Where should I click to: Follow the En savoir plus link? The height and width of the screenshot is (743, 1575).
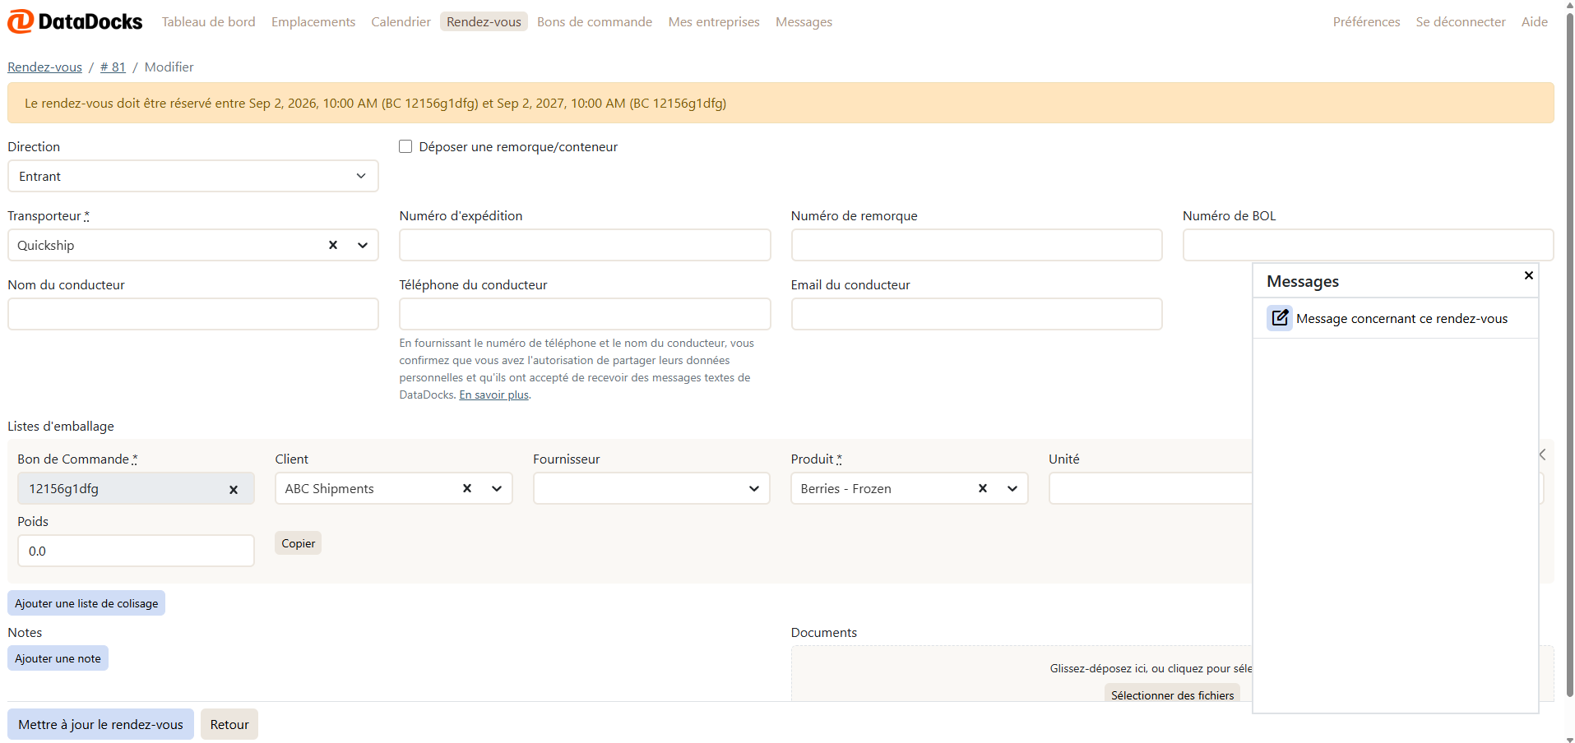(x=493, y=395)
